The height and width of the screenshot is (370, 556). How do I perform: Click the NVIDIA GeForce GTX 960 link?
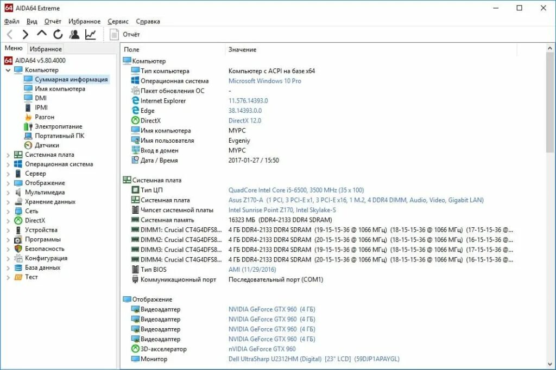(x=264, y=309)
